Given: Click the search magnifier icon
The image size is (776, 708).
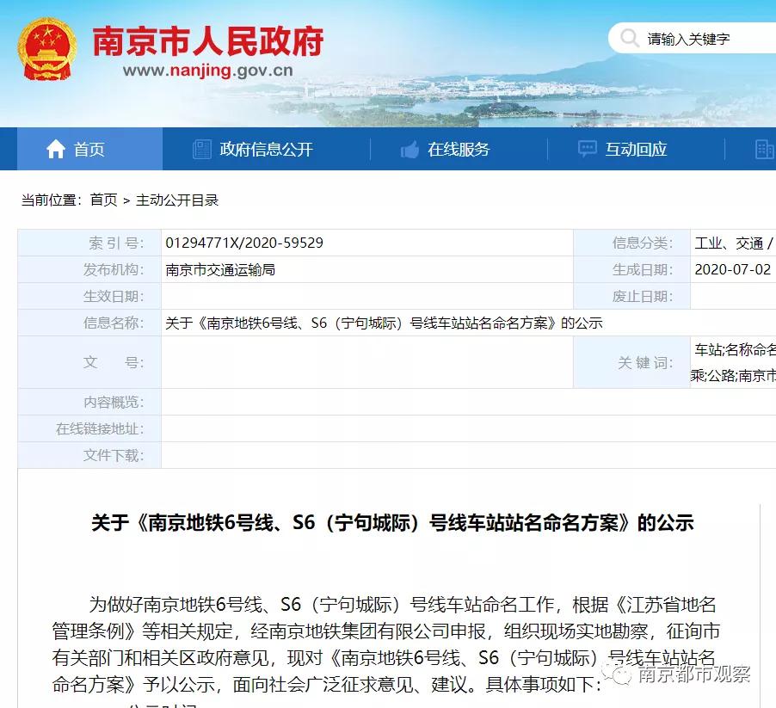Looking at the screenshot, I should tap(630, 38).
